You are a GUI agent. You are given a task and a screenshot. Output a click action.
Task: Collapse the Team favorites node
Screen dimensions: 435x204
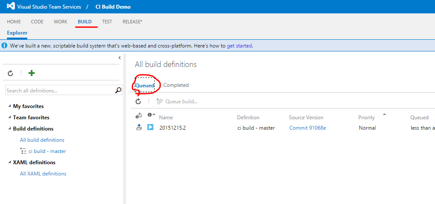click(10, 118)
